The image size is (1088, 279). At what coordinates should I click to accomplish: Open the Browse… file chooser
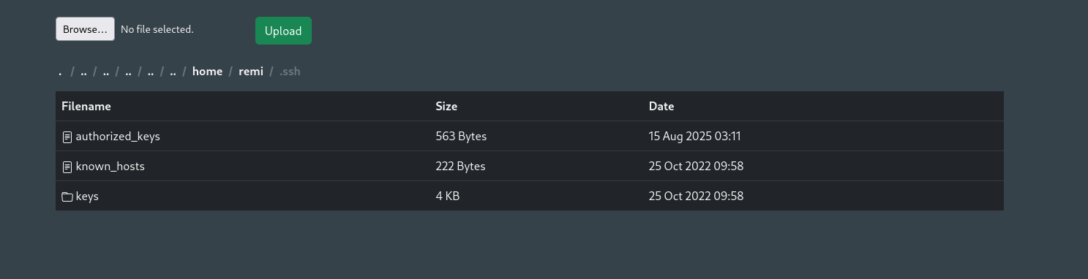85,29
